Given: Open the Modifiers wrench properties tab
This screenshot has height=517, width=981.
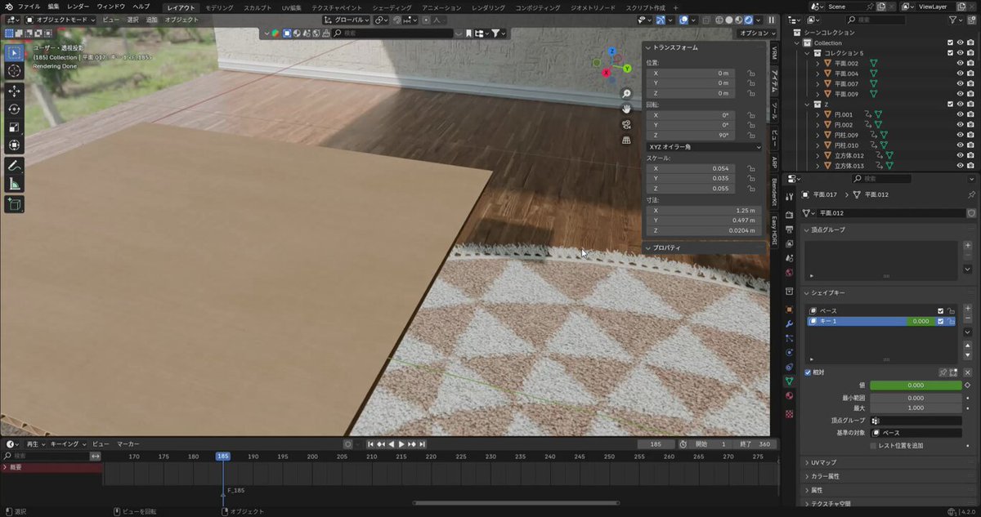Looking at the screenshot, I should click(x=789, y=323).
